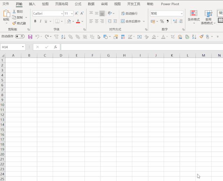The image size is (223, 181).
Task: Click the filter funnel icon in quick toolbar
Action: point(56,37)
